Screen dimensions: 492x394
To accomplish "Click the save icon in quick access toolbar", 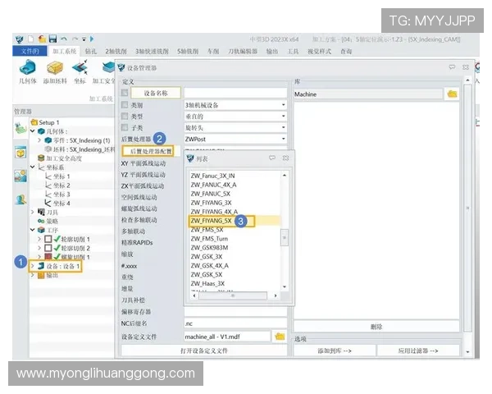I will tap(52, 39).
